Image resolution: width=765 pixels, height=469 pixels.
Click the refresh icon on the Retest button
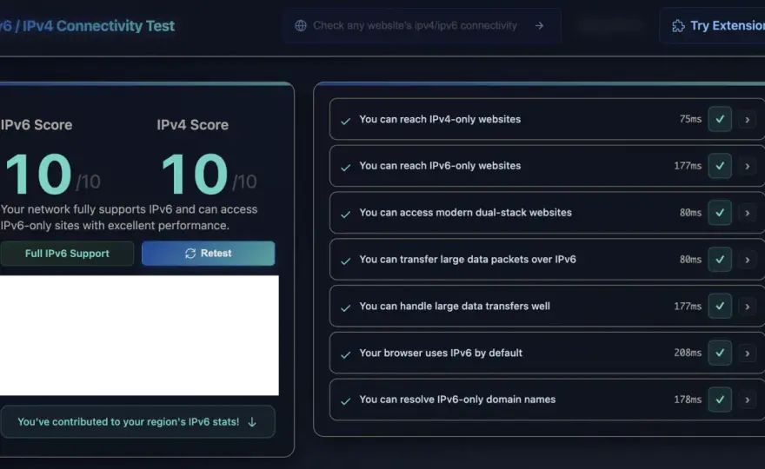coord(190,253)
